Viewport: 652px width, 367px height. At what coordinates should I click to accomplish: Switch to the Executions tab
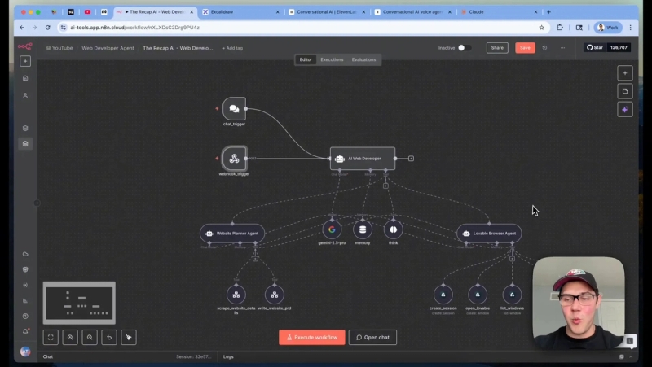pos(332,59)
